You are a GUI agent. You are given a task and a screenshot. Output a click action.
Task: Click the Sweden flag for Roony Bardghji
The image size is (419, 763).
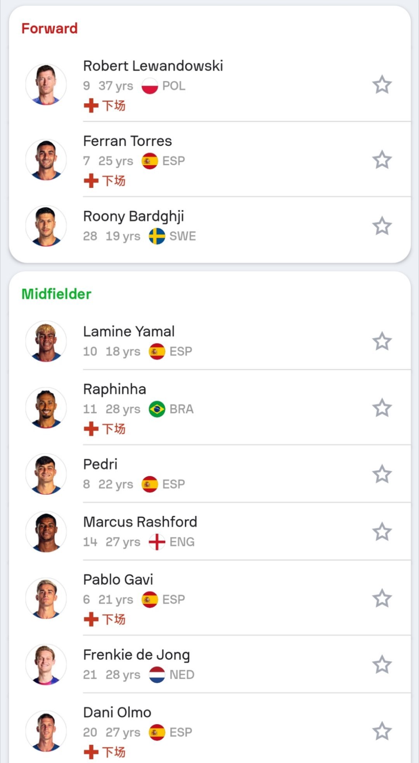157,236
